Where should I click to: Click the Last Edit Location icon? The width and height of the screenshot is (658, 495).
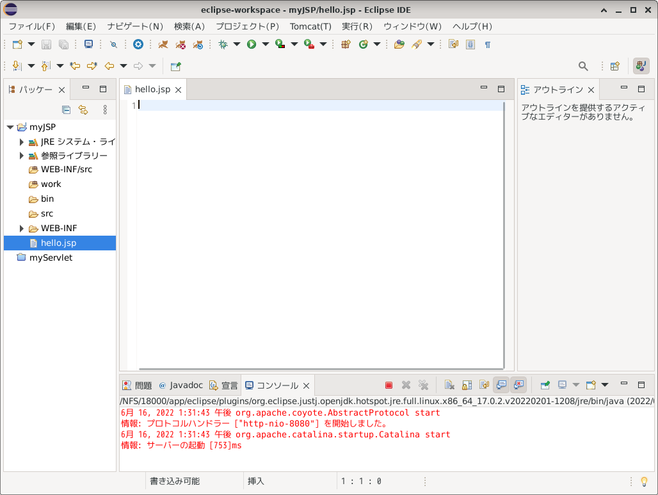click(75, 66)
